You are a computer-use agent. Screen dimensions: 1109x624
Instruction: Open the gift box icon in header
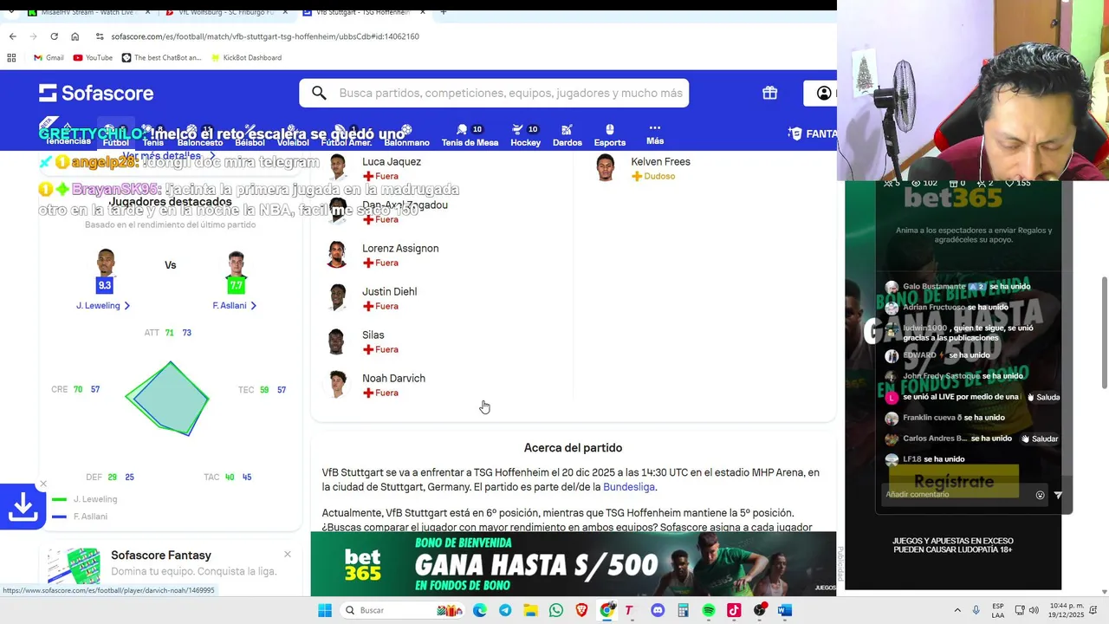point(769,93)
